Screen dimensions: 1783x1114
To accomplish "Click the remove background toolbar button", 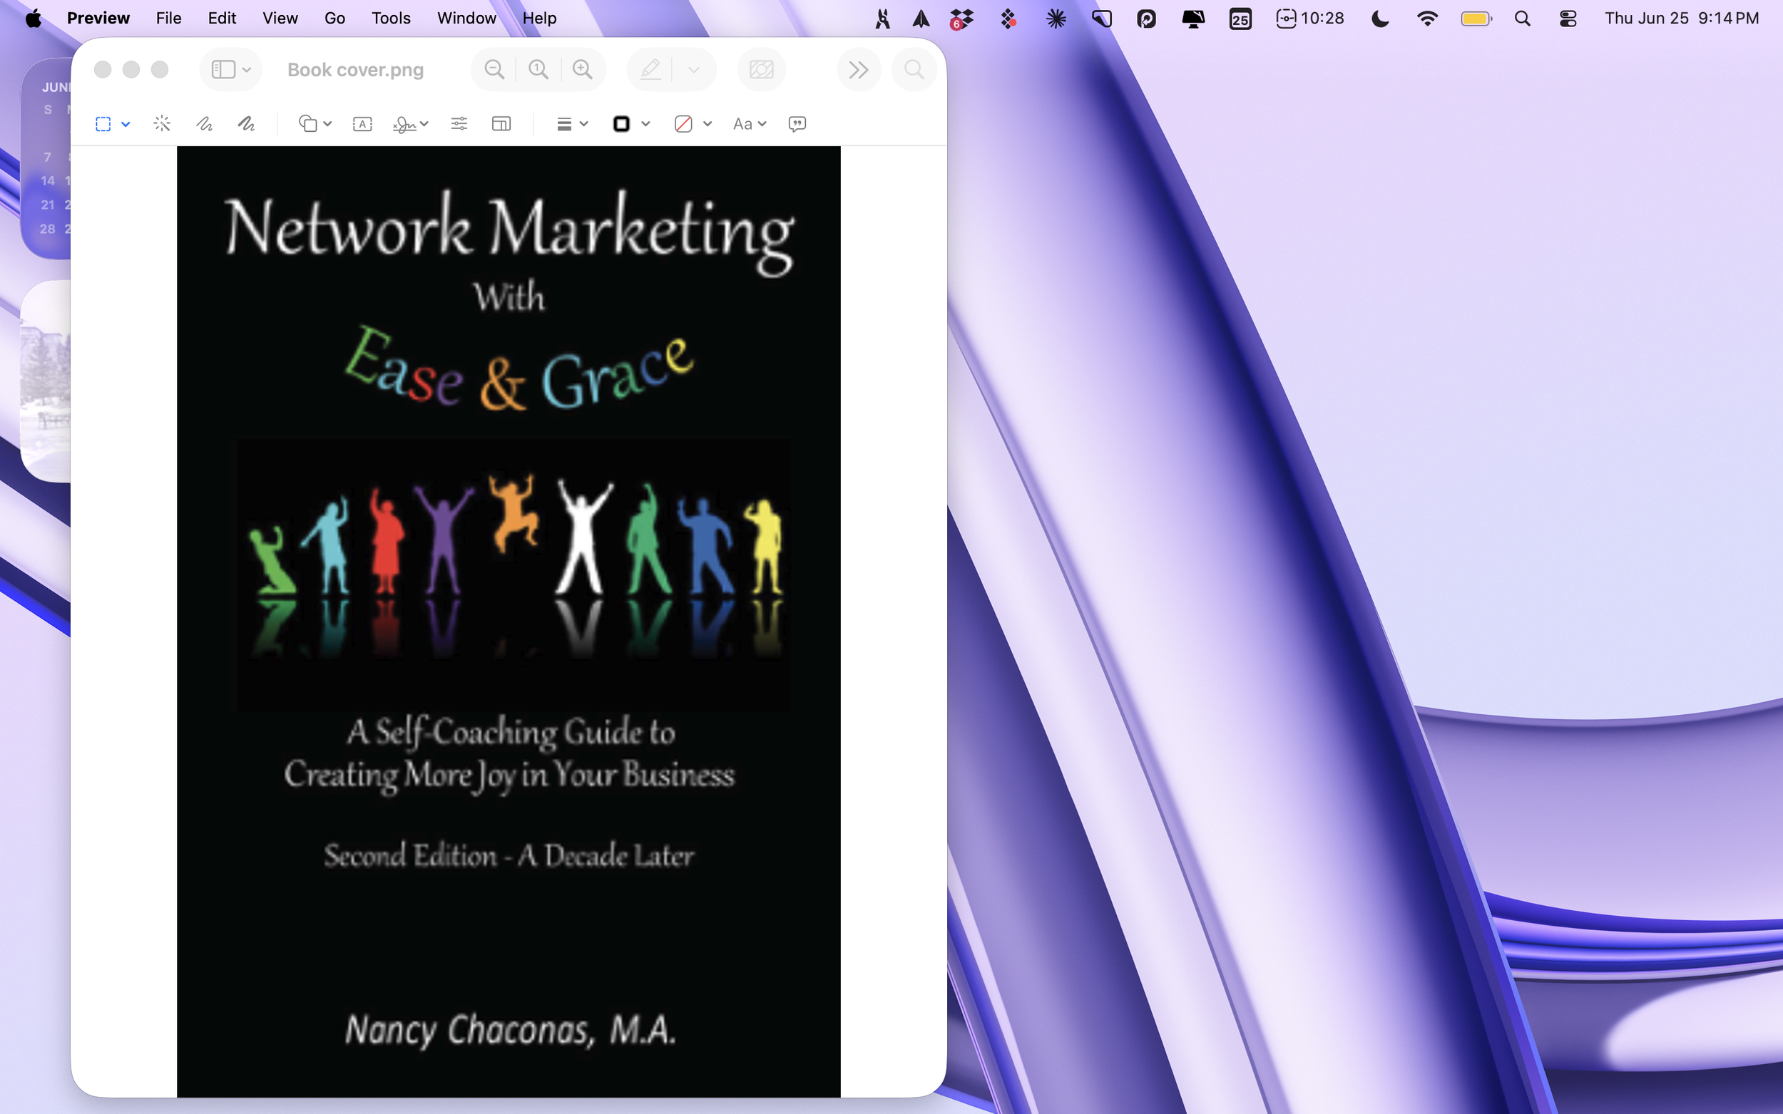I will [762, 69].
